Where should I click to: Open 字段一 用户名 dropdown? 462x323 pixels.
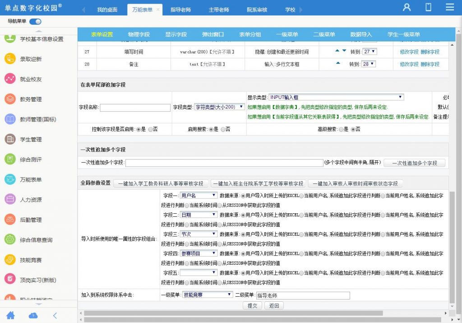[199, 195]
